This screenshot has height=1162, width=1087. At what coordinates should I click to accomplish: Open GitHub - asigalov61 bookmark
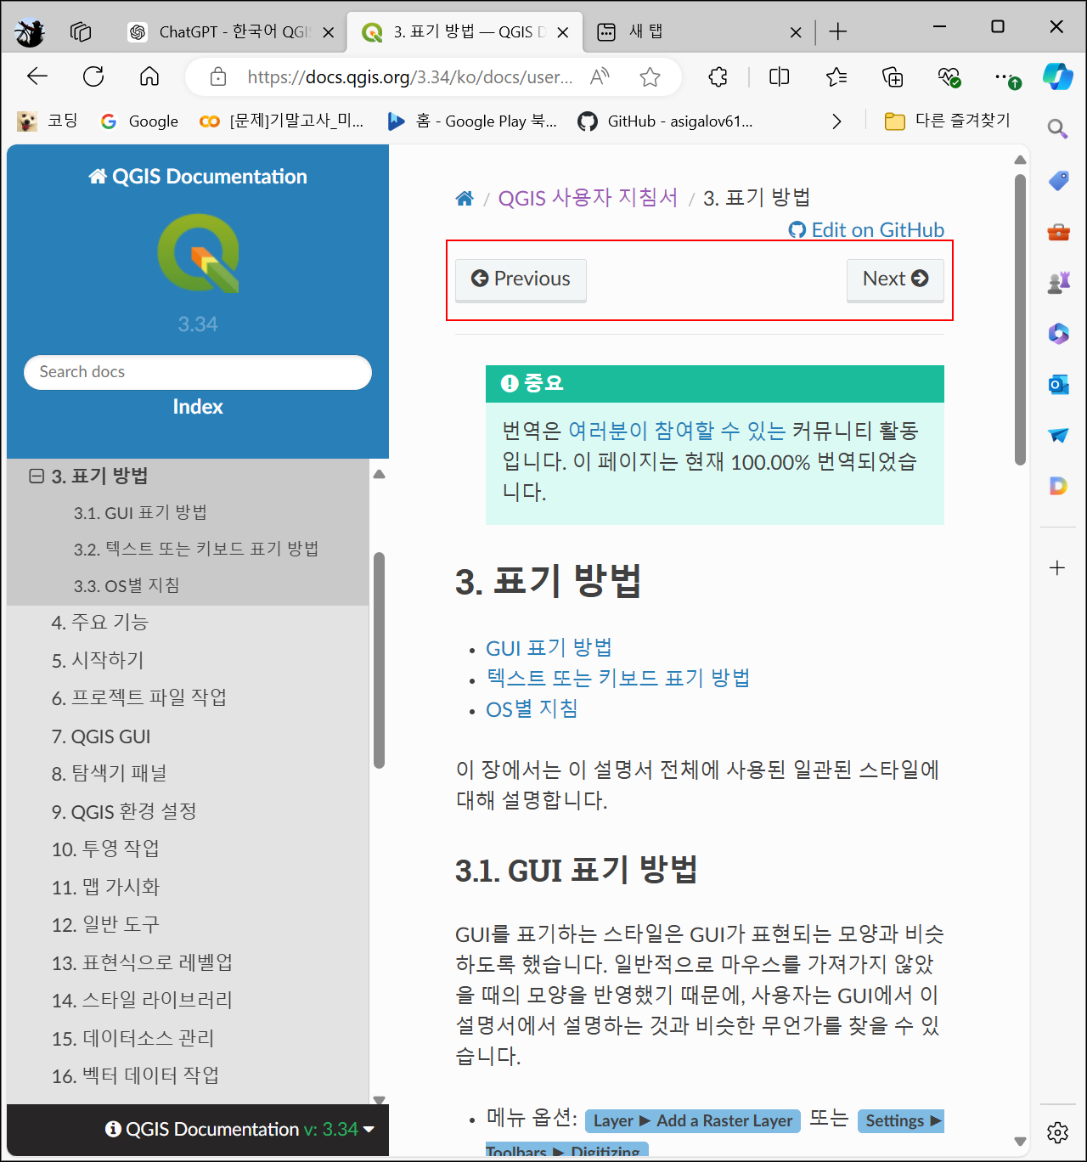click(x=665, y=121)
